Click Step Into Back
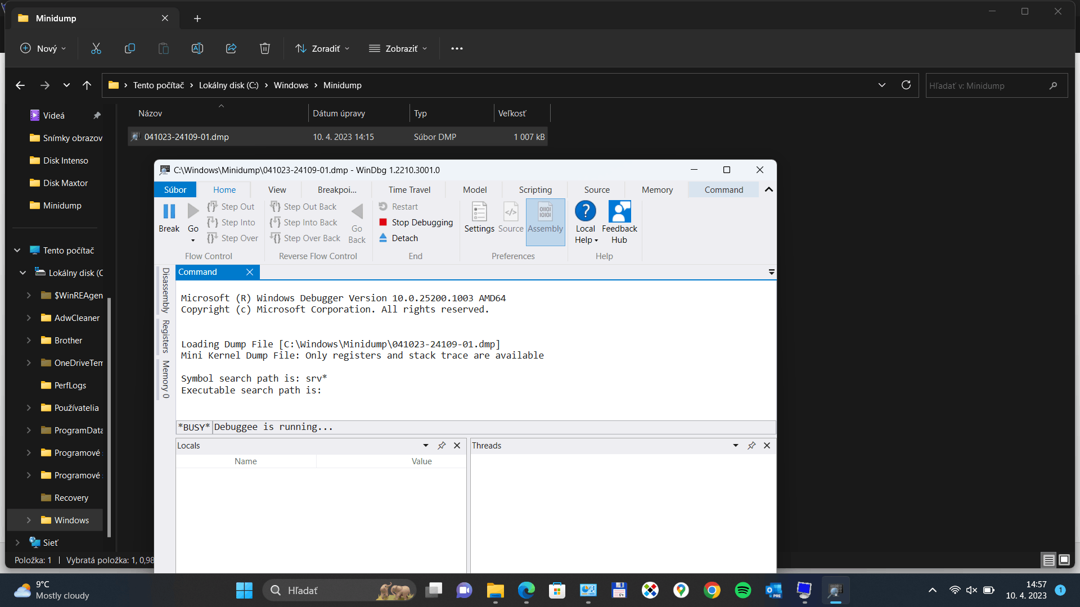 (x=304, y=223)
